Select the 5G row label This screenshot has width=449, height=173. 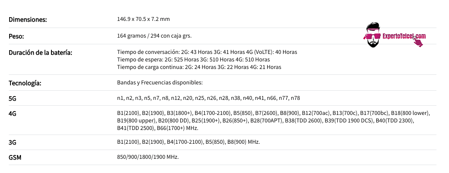13,99
